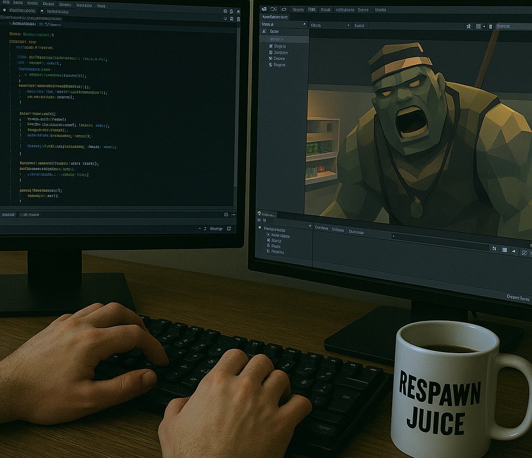Open the dropdown at viewport toolbar's left
Image resolution: width=532 pixels, height=458 pixels.
pyautogui.click(x=329, y=25)
